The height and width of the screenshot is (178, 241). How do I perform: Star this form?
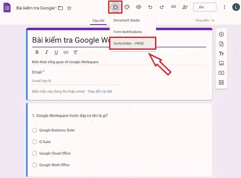click(x=69, y=8)
